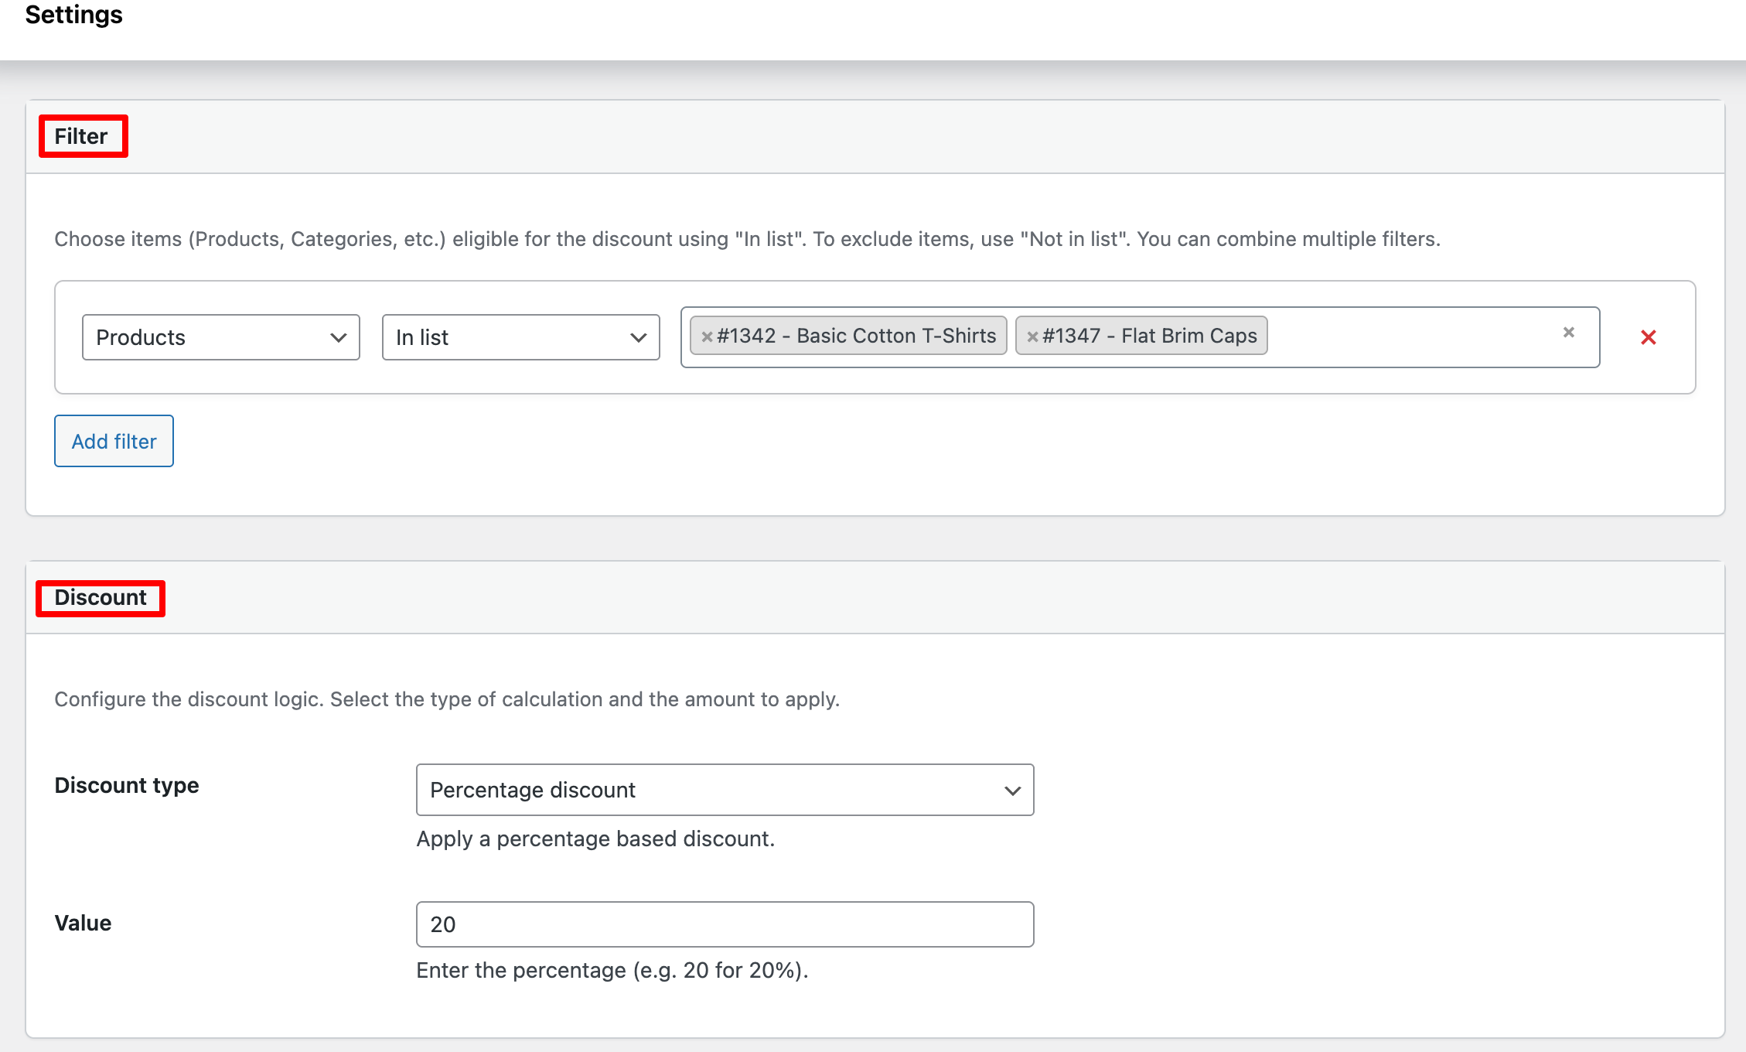The image size is (1746, 1052).
Task: Select the Discount section heading
Action: (101, 598)
